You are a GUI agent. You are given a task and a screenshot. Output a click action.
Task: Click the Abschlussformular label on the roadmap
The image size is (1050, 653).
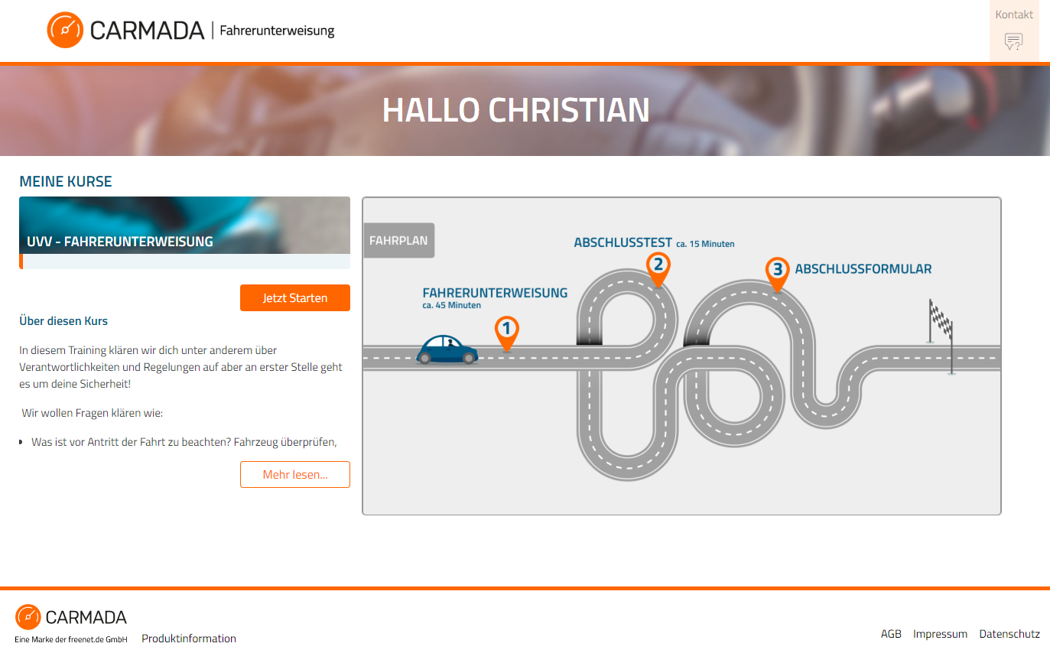pyautogui.click(x=863, y=269)
